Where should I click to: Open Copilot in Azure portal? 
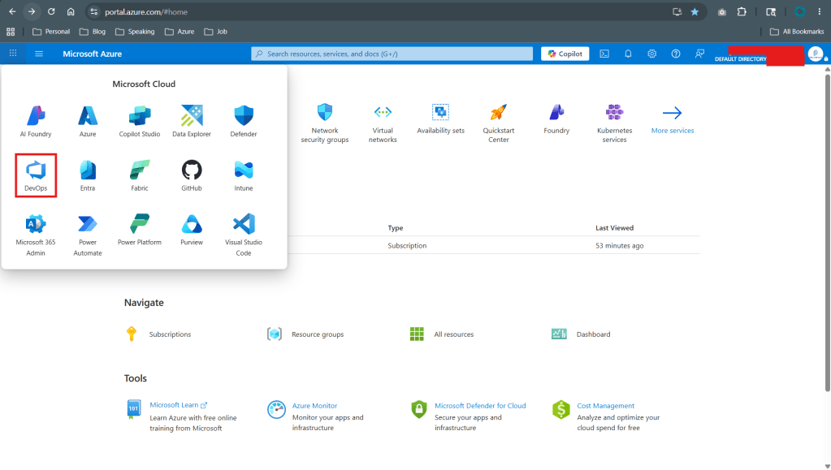[565, 54]
